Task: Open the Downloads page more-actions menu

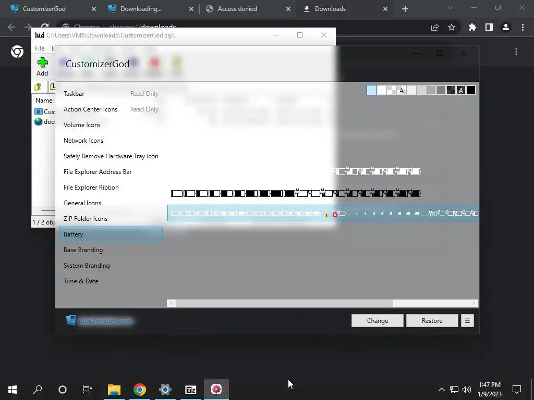Action: coord(516,52)
